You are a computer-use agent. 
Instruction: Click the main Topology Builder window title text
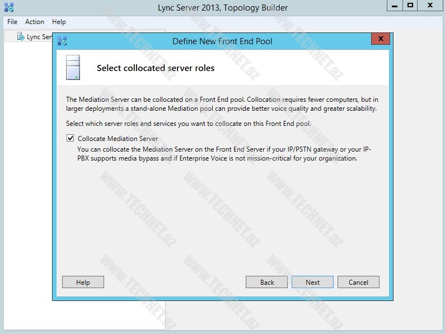click(x=223, y=7)
